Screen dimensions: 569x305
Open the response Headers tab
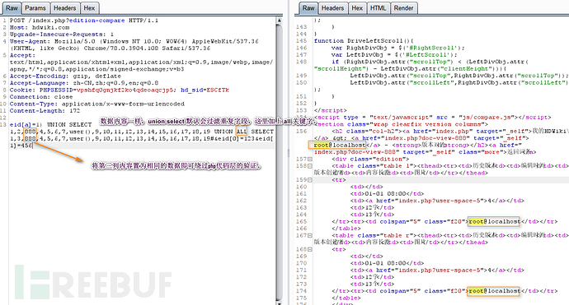(332, 8)
